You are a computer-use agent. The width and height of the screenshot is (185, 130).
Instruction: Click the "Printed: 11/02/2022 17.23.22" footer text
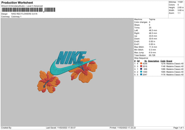[x=123, y=128]
